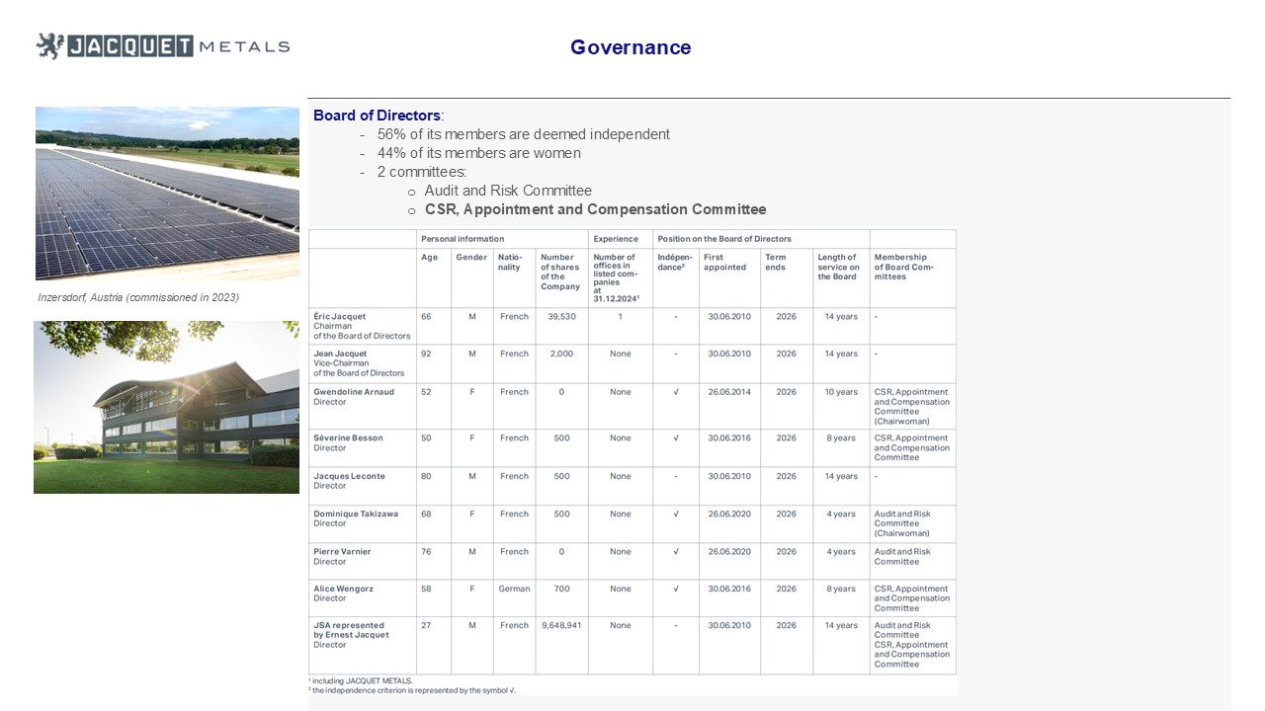Screen dimensions: 1265x711
Task: Click Length of service on the Board header
Action: [x=839, y=267]
